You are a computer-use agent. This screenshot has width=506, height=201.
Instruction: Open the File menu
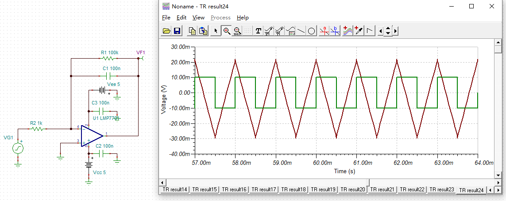[x=166, y=17]
